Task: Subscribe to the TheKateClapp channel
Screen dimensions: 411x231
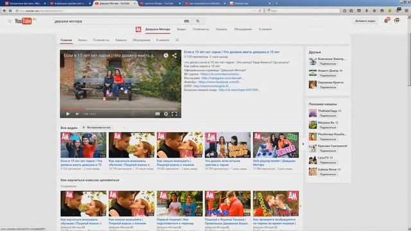Action: pos(328,116)
